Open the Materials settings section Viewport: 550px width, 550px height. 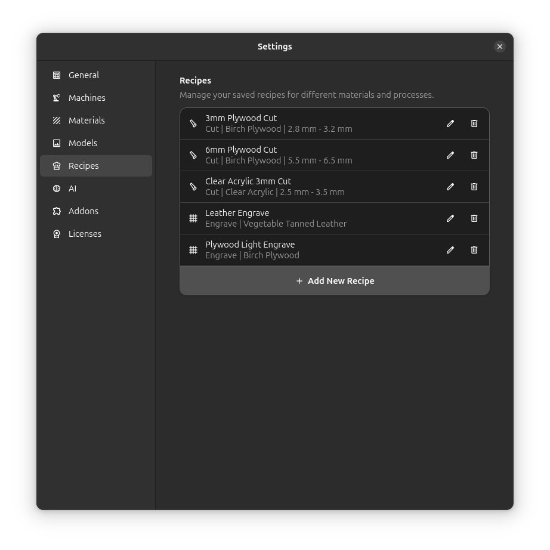(86, 120)
